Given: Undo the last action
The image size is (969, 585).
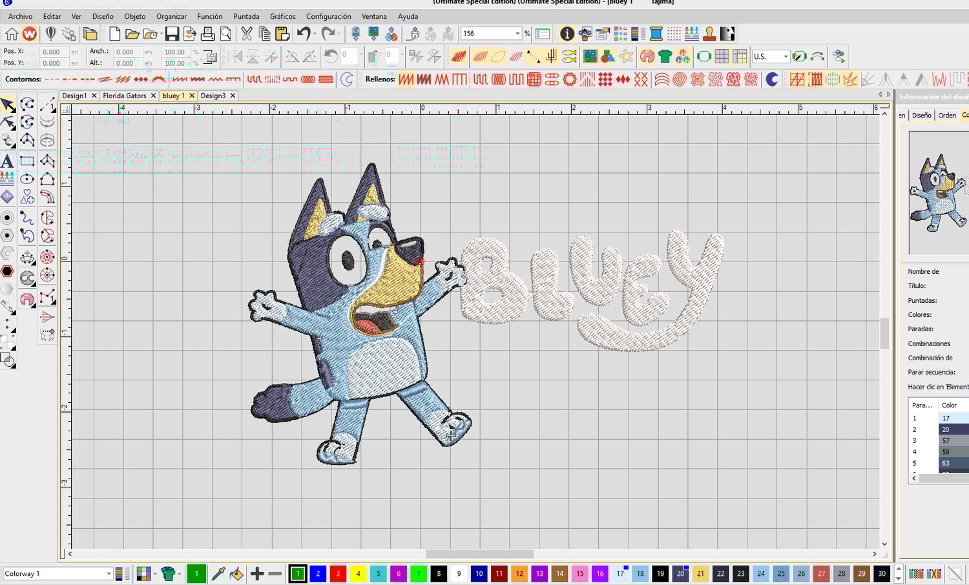Looking at the screenshot, I should click(x=303, y=34).
